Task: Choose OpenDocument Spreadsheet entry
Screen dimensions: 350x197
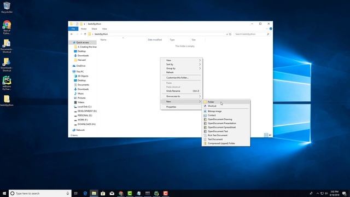Action: click(x=226, y=128)
